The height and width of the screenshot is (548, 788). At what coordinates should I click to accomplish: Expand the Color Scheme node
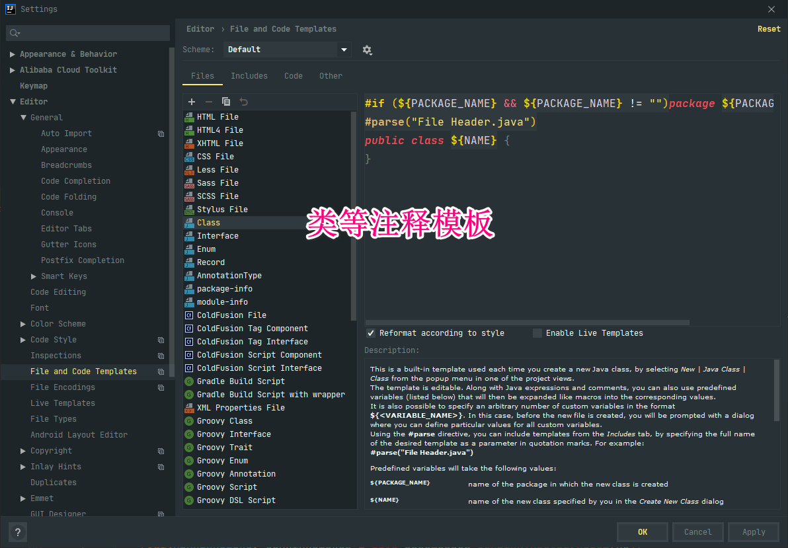[23, 325]
